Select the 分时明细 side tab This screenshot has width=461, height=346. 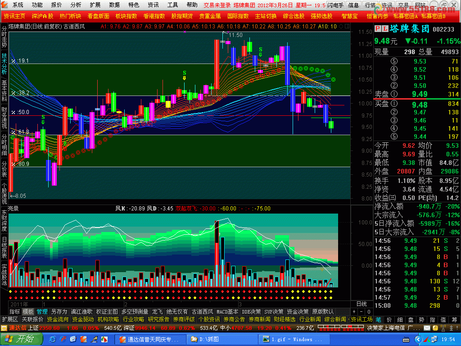4,145
